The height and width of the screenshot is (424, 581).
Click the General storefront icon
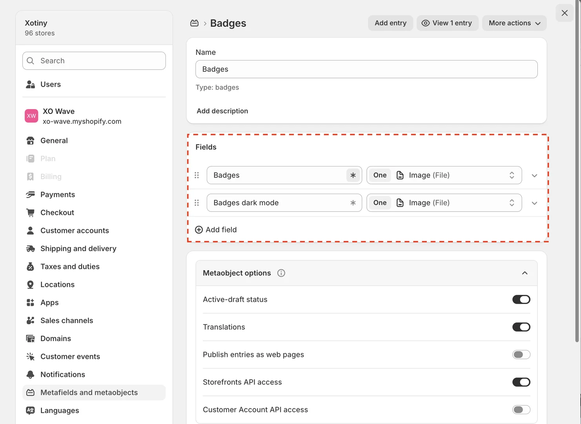pyautogui.click(x=31, y=141)
